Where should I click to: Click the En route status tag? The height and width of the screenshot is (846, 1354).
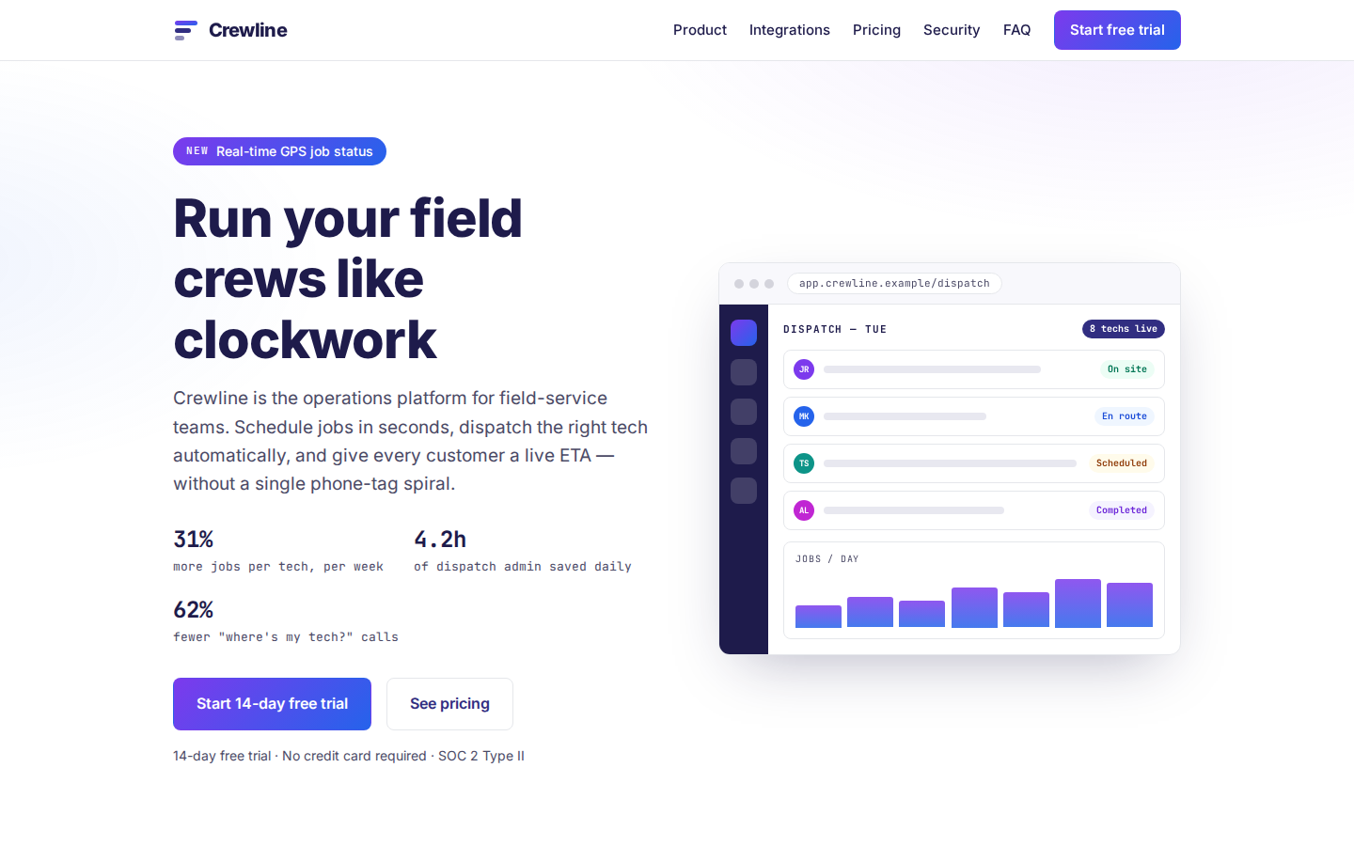click(x=1125, y=416)
